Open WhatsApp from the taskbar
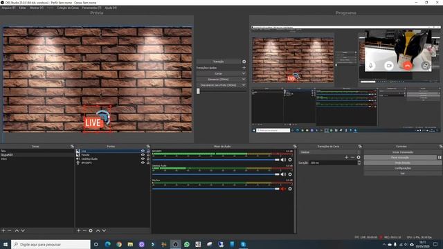The image size is (443, 249). [187, 244]
